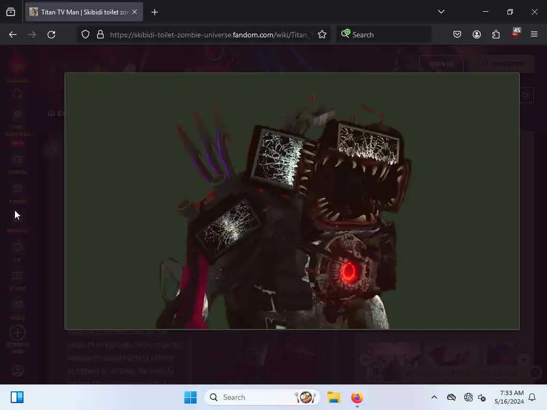This screenshot has width=547, height=410.
Task: Bookmark this page with star icon
Action: [x=322, y=35]
